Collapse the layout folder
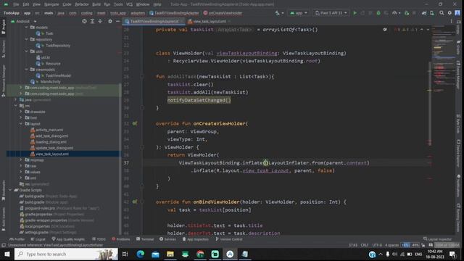 click(x=21, y=123)
